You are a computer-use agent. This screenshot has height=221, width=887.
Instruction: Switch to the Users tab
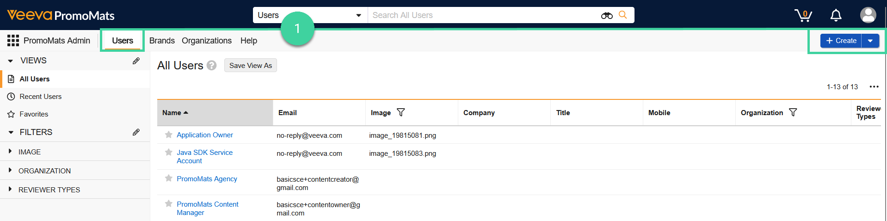click(x=123, y=41)
